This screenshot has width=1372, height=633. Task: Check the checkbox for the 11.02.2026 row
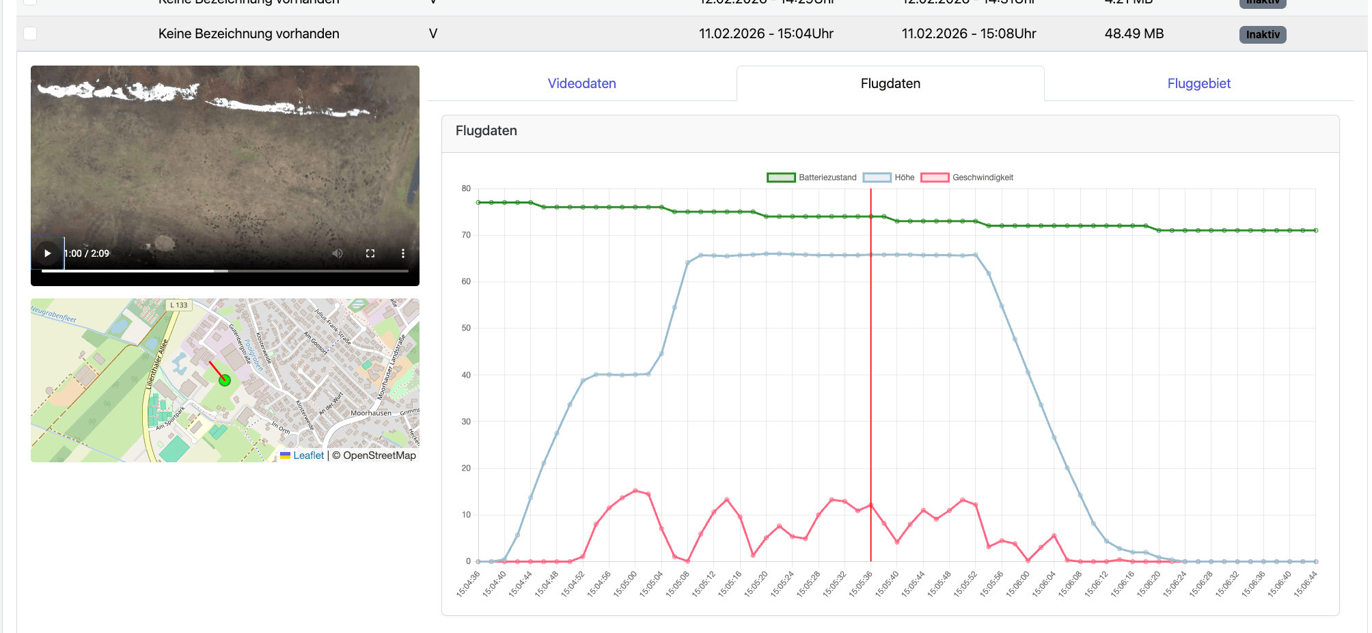[x=30, y=33]
